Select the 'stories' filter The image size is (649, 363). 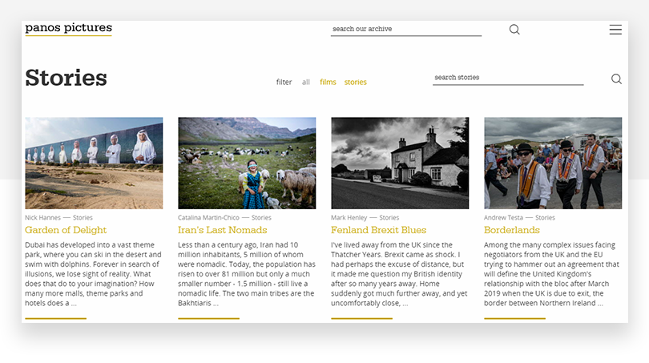pyautogui.click(x=356, y=82)
